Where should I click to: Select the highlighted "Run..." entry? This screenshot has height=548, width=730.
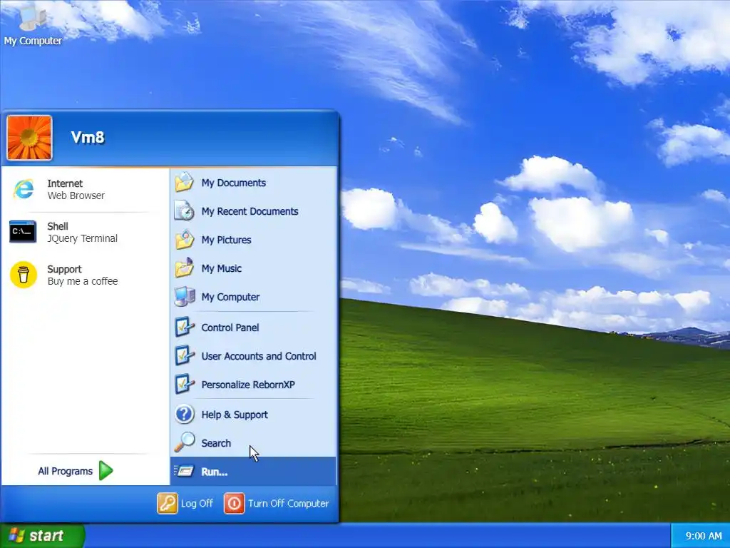click(x=254, y=472)
